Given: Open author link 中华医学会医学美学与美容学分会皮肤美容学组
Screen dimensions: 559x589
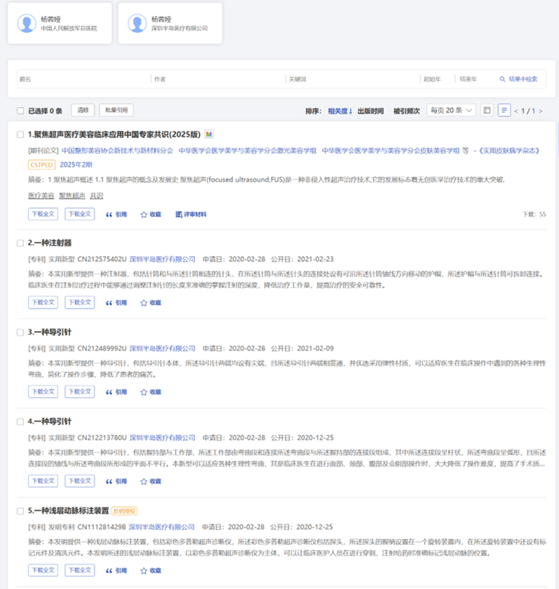Looking at the screenshot, I should coord(391,151).
